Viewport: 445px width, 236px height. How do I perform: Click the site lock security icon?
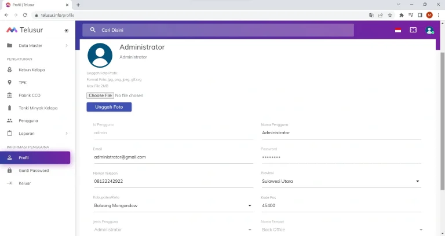(37, 15)
